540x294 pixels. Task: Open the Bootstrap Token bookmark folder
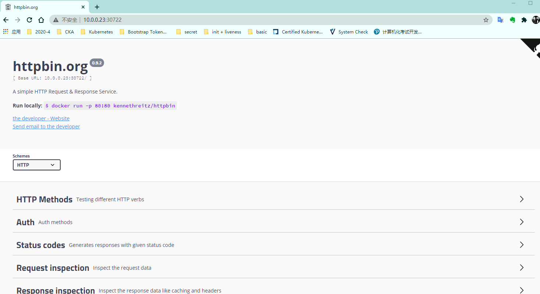(x=143, y=32)
